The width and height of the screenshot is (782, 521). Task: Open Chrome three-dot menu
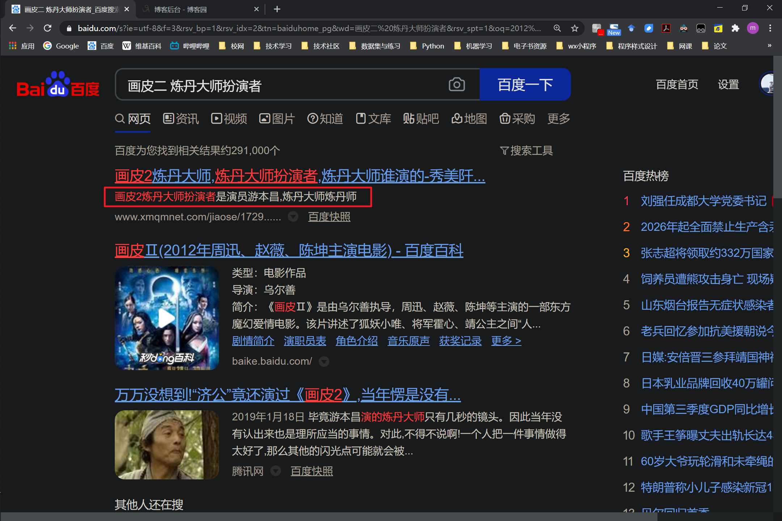tap(770, 28)
